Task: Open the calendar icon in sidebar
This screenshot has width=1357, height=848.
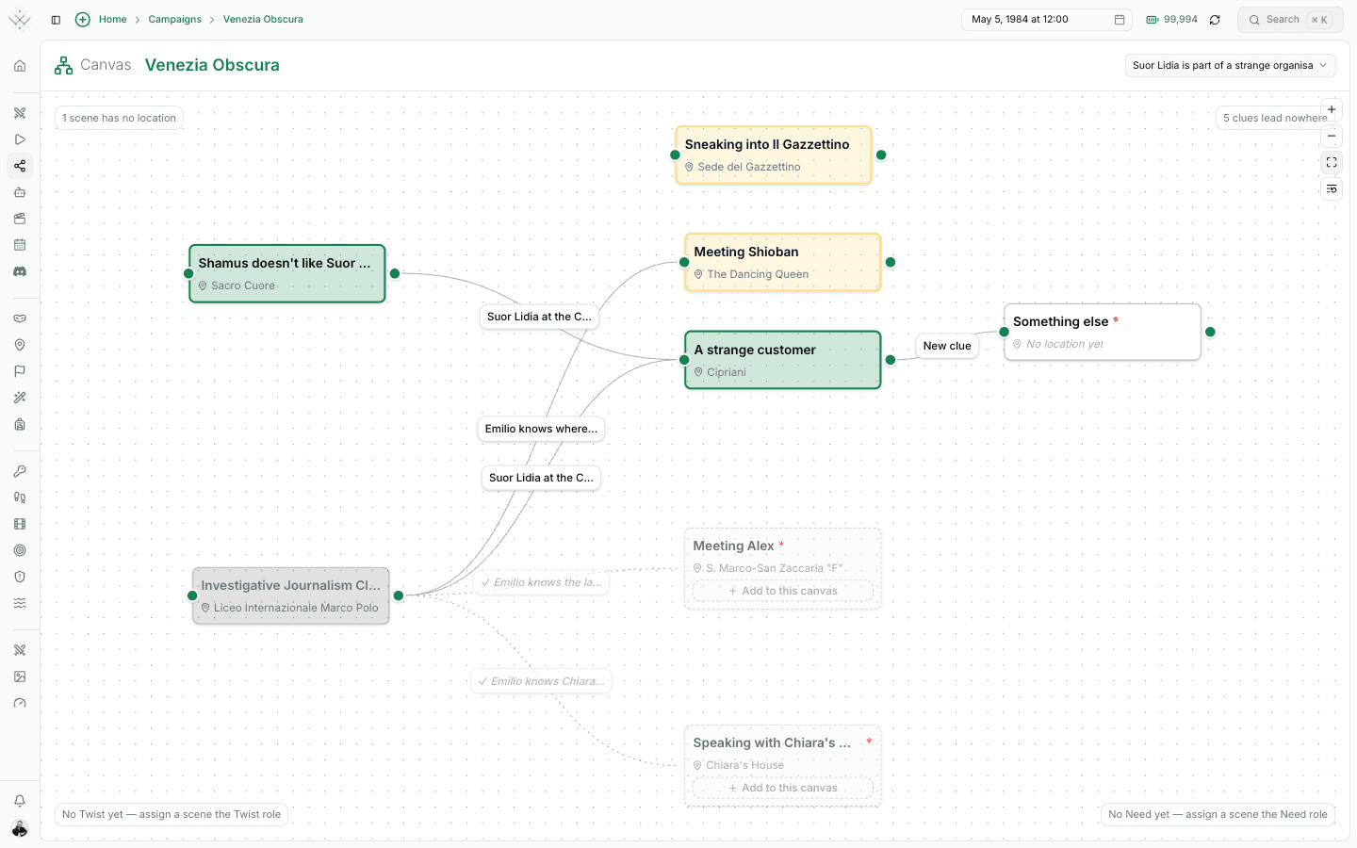Action: (x=20, y=245)
